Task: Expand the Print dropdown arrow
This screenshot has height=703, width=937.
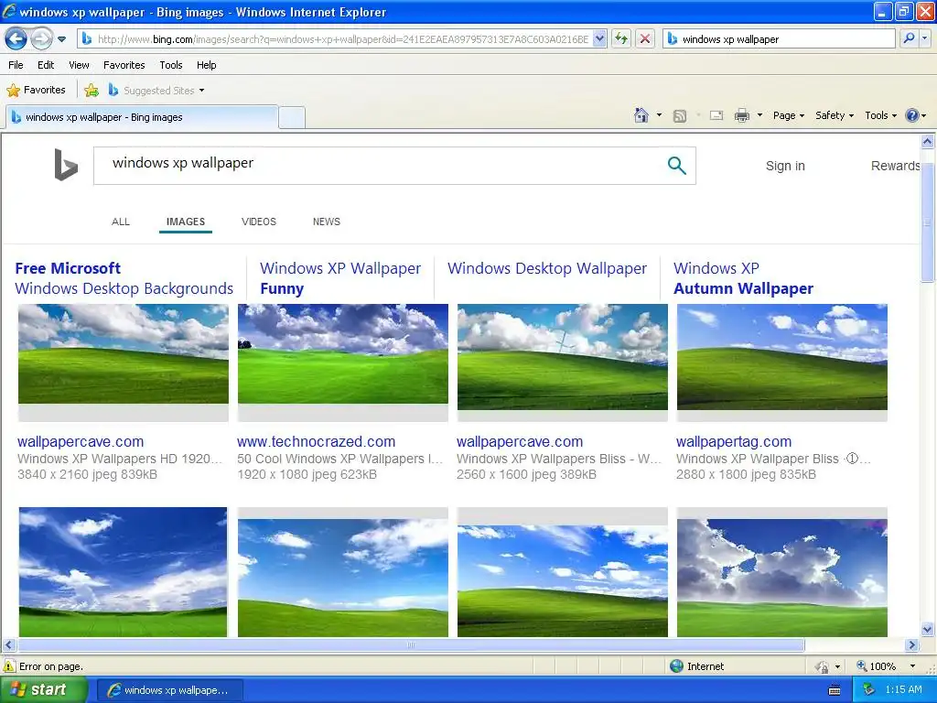Action: tap(759, 115)
